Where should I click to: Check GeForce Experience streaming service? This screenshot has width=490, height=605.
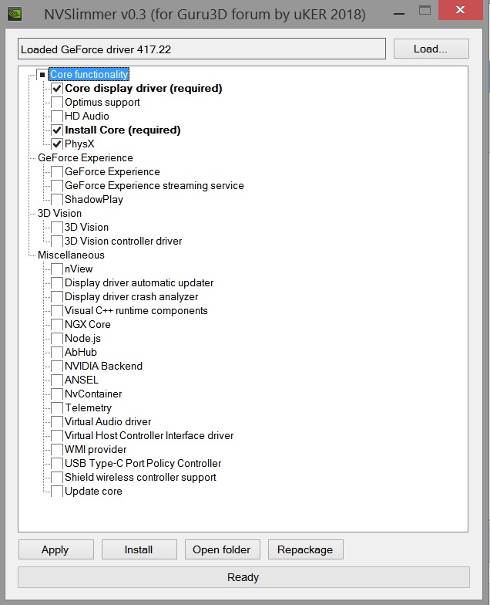pyautogui.click(x=57, y=185)
